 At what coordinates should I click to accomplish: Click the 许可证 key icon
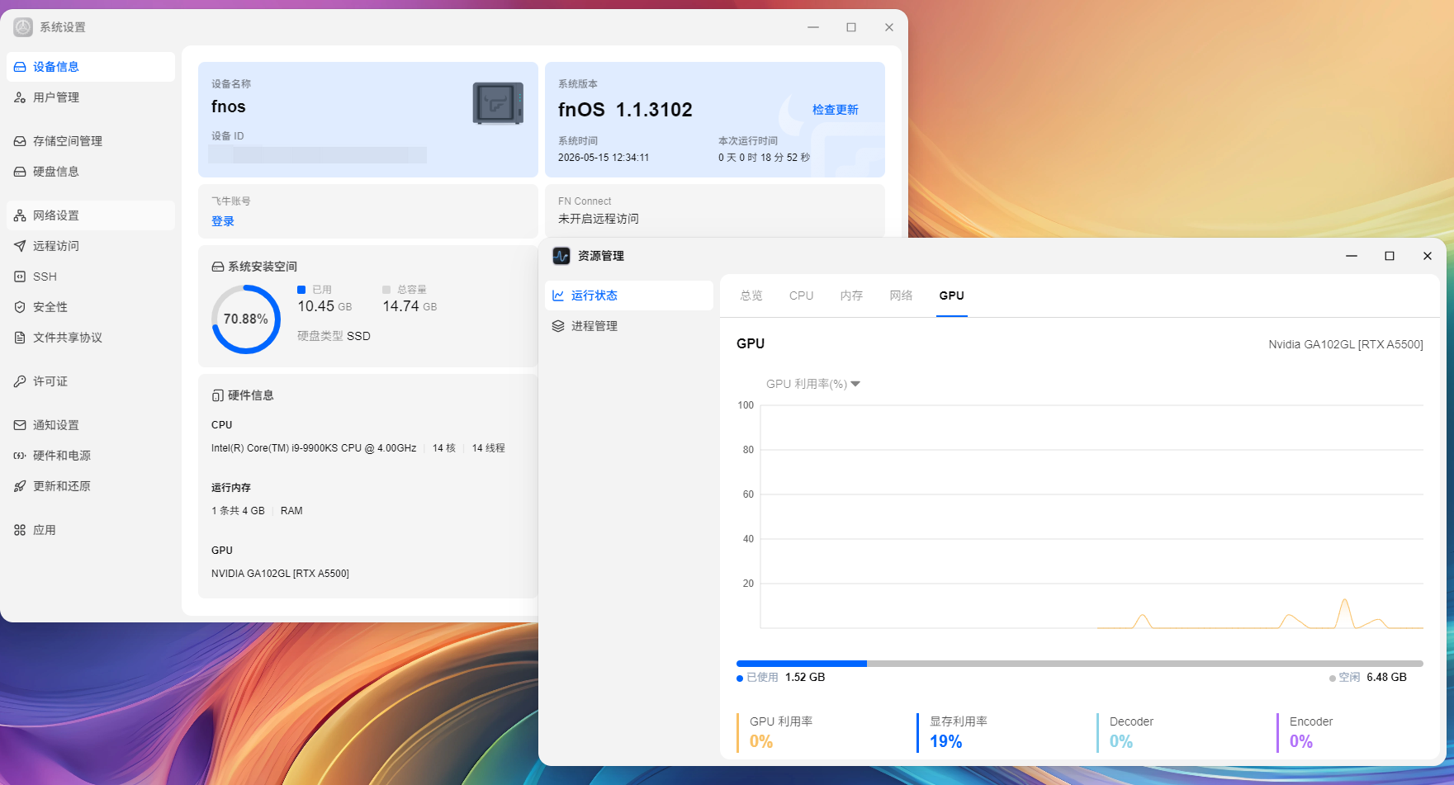tap(20, 381)
